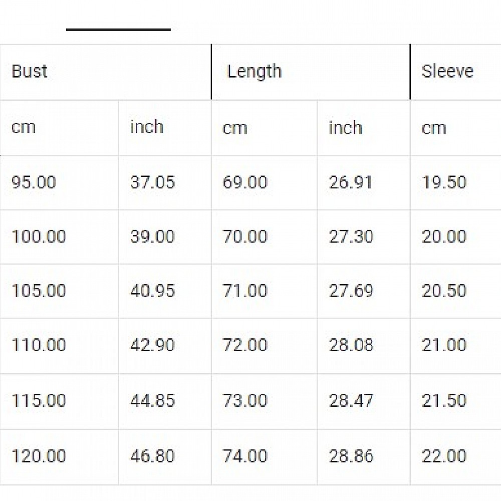Click the underlined active tab indicator above table

118,30
